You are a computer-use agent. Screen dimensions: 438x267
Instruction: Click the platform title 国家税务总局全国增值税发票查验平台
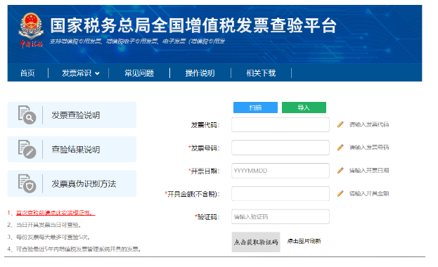click(x=193, y=25)
